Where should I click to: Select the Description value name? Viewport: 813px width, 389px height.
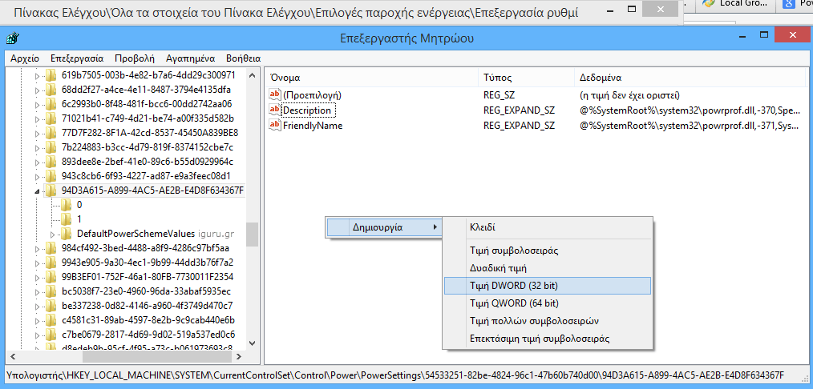point(307,110)
